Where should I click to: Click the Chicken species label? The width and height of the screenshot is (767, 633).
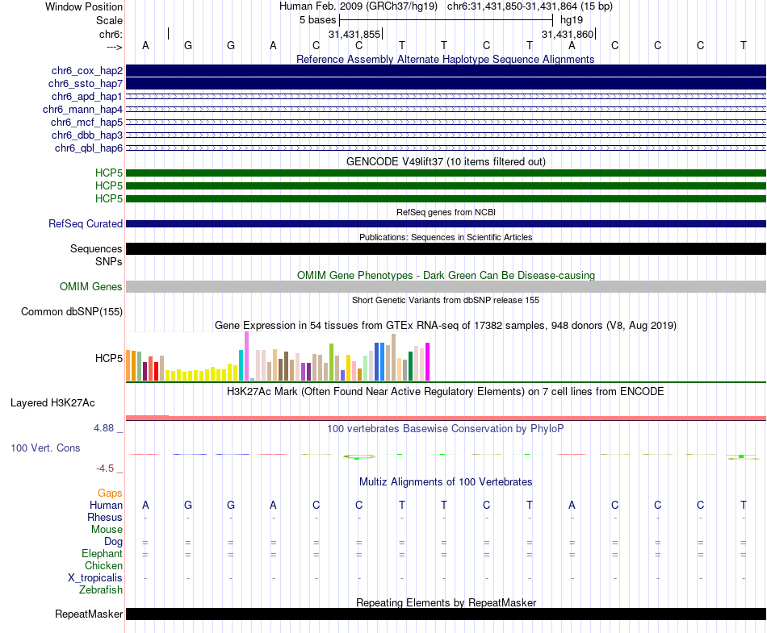[103, 565]
